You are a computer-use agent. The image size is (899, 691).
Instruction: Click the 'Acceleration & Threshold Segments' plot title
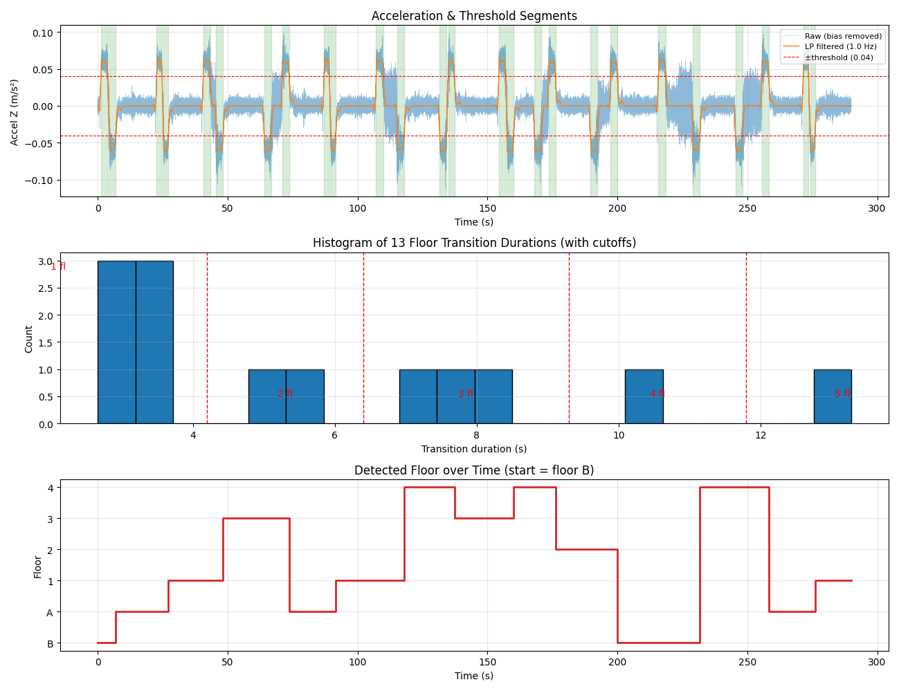(474, 16)
